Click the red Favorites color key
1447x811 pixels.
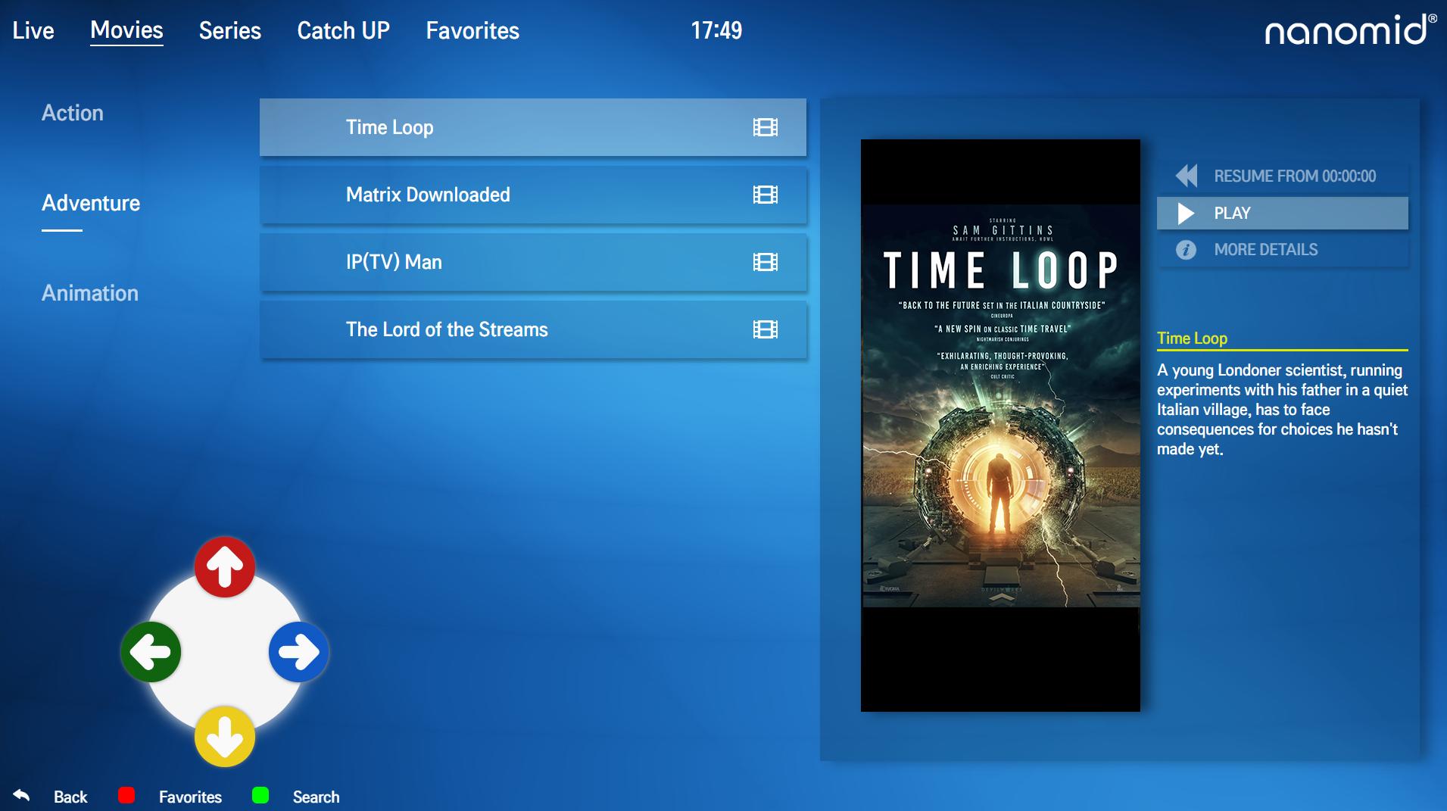[x=126, y=795]
